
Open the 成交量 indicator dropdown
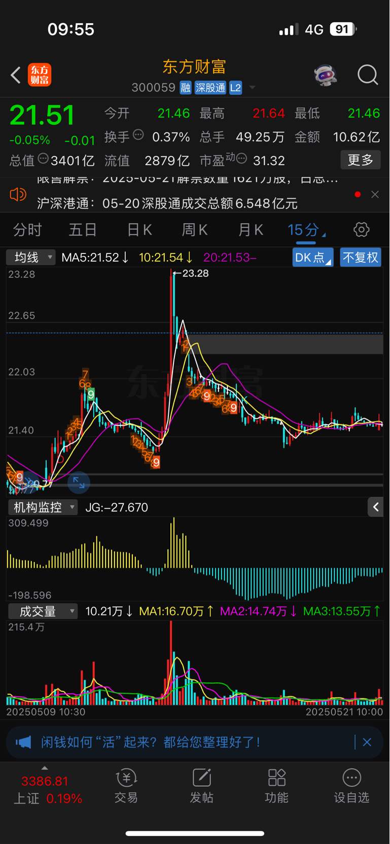click(x=43, y=611)
